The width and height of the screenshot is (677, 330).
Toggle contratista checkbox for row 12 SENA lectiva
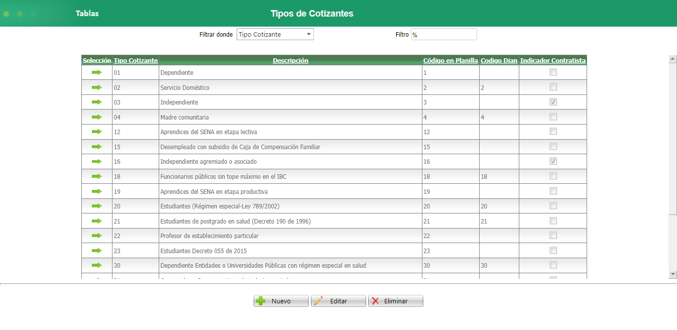(553, 131)
